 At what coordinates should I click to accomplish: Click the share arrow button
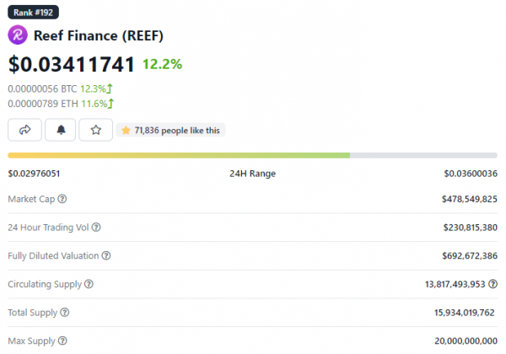coord(24,130)
